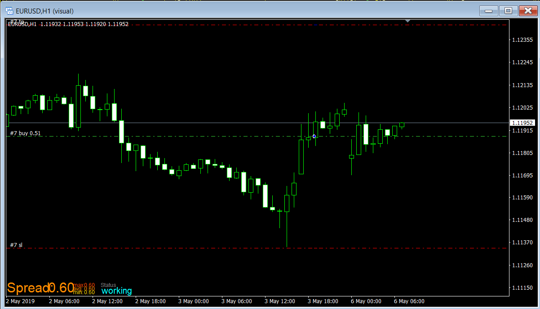540x309 pixels.
Task: Click the OHLC readout 1.11932 1.11953 1.11920 1.11952
Action: [x=84, y=24]
